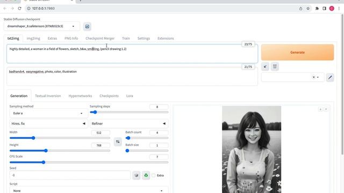The image size is (344, 193).
Task: Click the share page icon
Action: [300, 9]
